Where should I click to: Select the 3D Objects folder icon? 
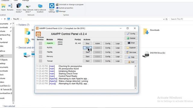[x=27, y=31]
